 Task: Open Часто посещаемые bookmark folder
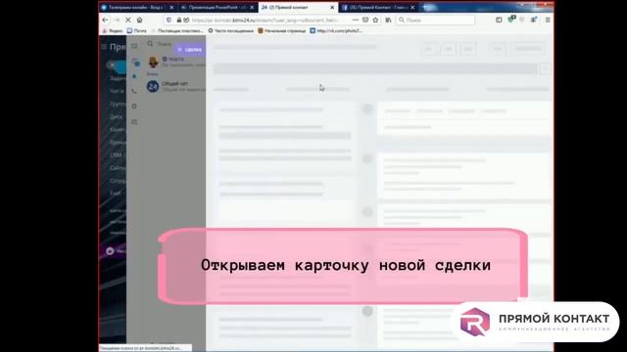pos(231,30)
